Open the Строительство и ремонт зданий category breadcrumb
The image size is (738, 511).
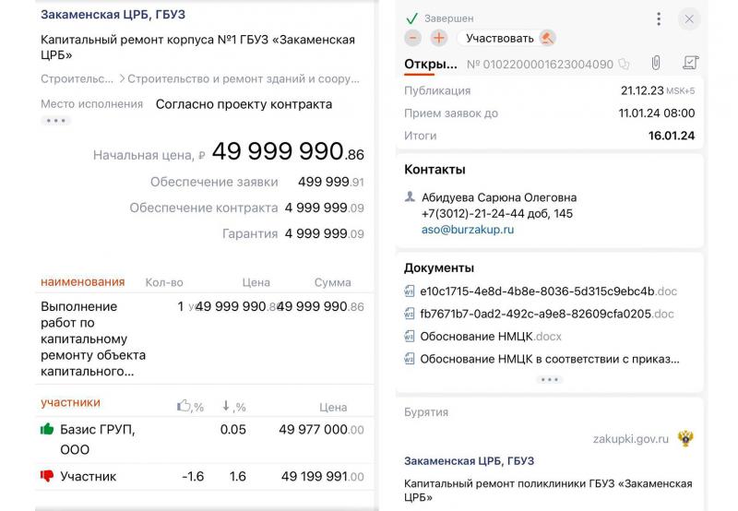244,79
